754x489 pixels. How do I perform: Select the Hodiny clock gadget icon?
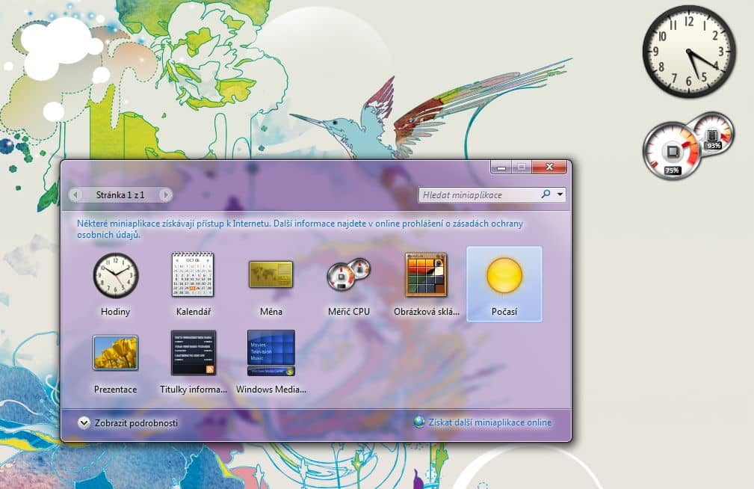pyautogui.click(x=115, y=275)
